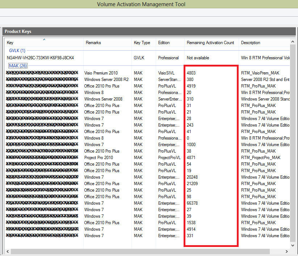The height and width of the screenshot is (256, 298).
Task: Click the Volume Activation Management Tool title
Action: click(141, 4)
